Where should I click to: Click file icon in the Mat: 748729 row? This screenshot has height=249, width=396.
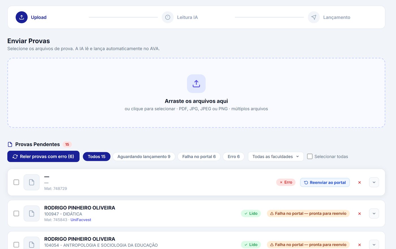point(32,182)
